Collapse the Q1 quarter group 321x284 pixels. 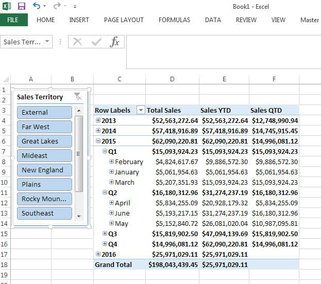pos(105,151)
